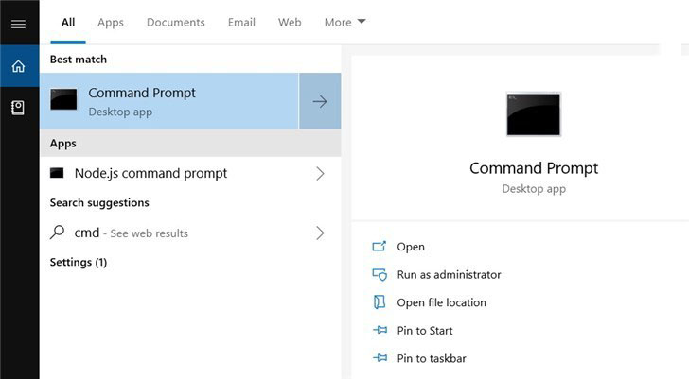The width and height of the screenshot is (689, 379).
Task: Switch to the Documents tab
Action: click(175, 22)
